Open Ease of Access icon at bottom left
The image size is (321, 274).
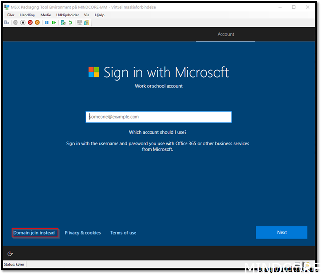[10, 253]
